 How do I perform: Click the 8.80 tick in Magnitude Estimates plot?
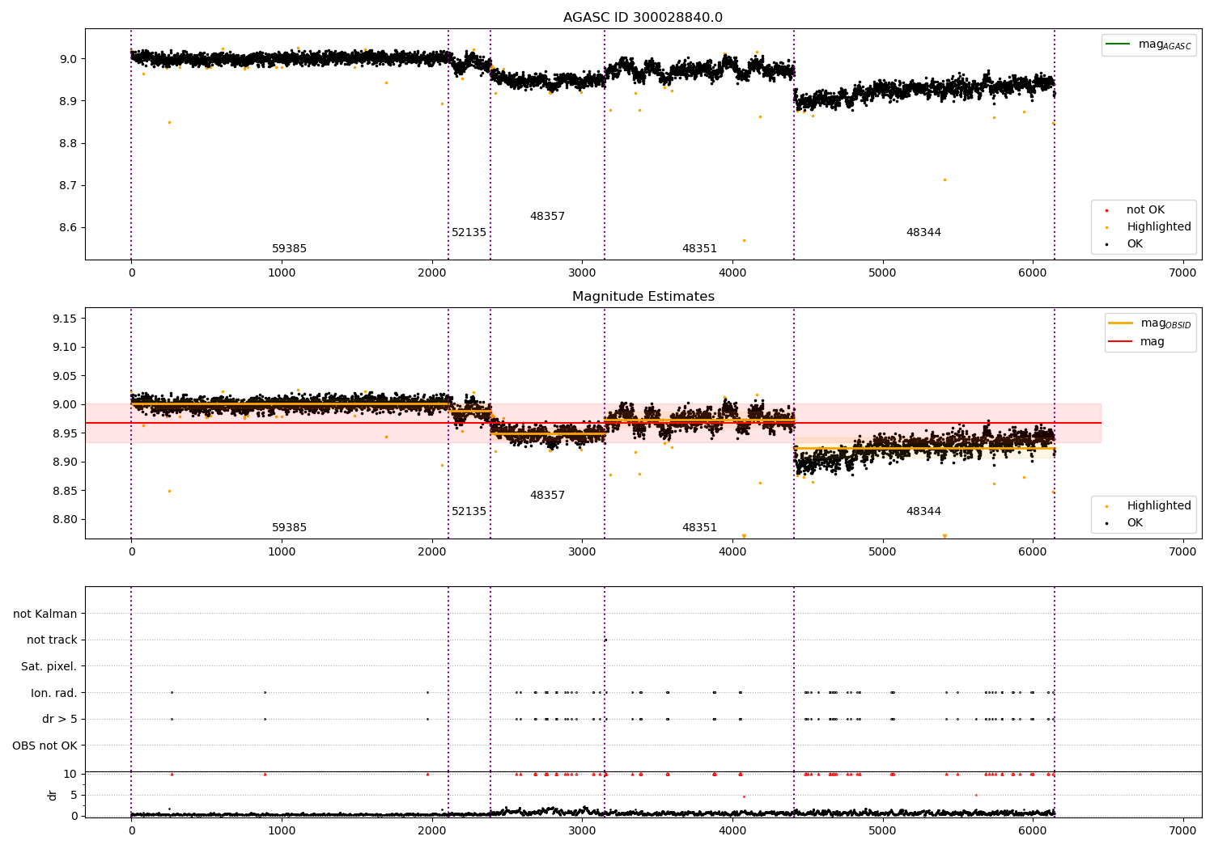[65, 520]
